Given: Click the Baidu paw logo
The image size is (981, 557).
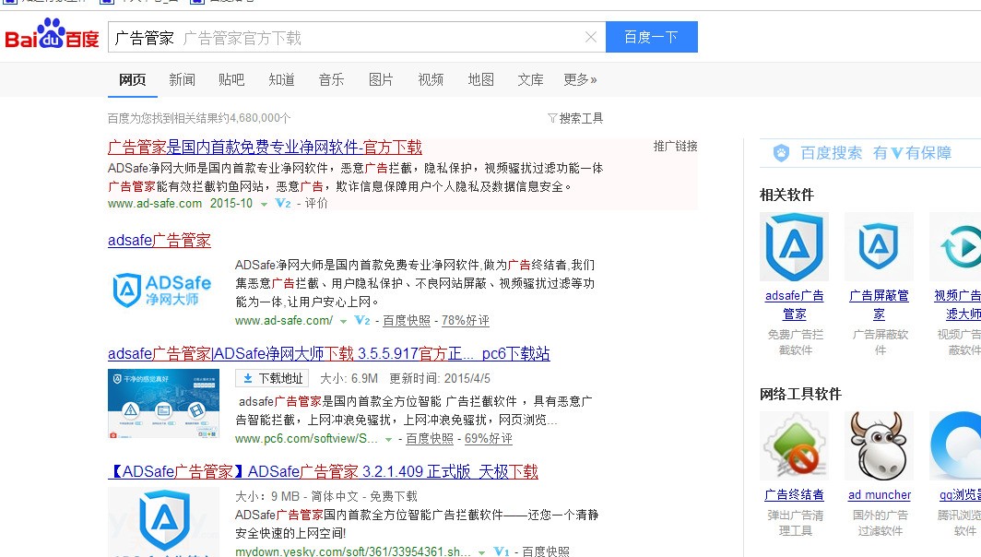Looking at the screenshot, I should pos(52,34).
